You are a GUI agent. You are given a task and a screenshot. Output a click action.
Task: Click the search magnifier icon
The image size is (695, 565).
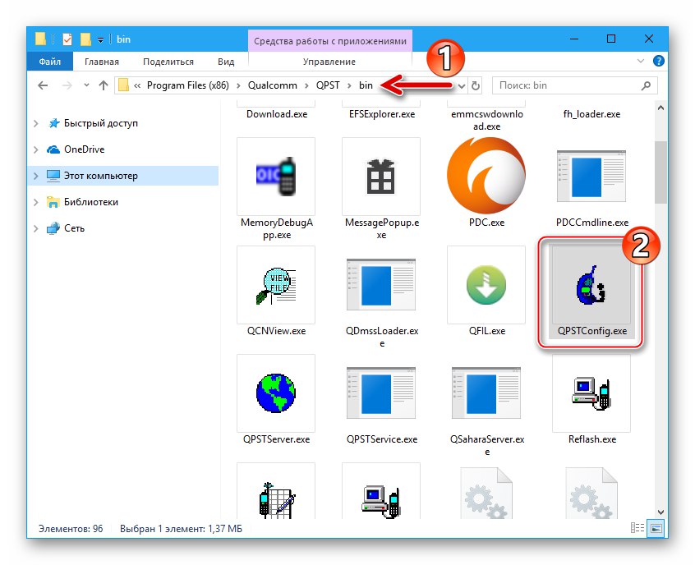(646, 85)
